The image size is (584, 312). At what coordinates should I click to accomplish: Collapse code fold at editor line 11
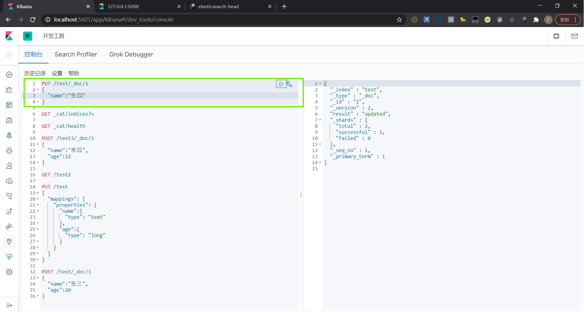38,144
